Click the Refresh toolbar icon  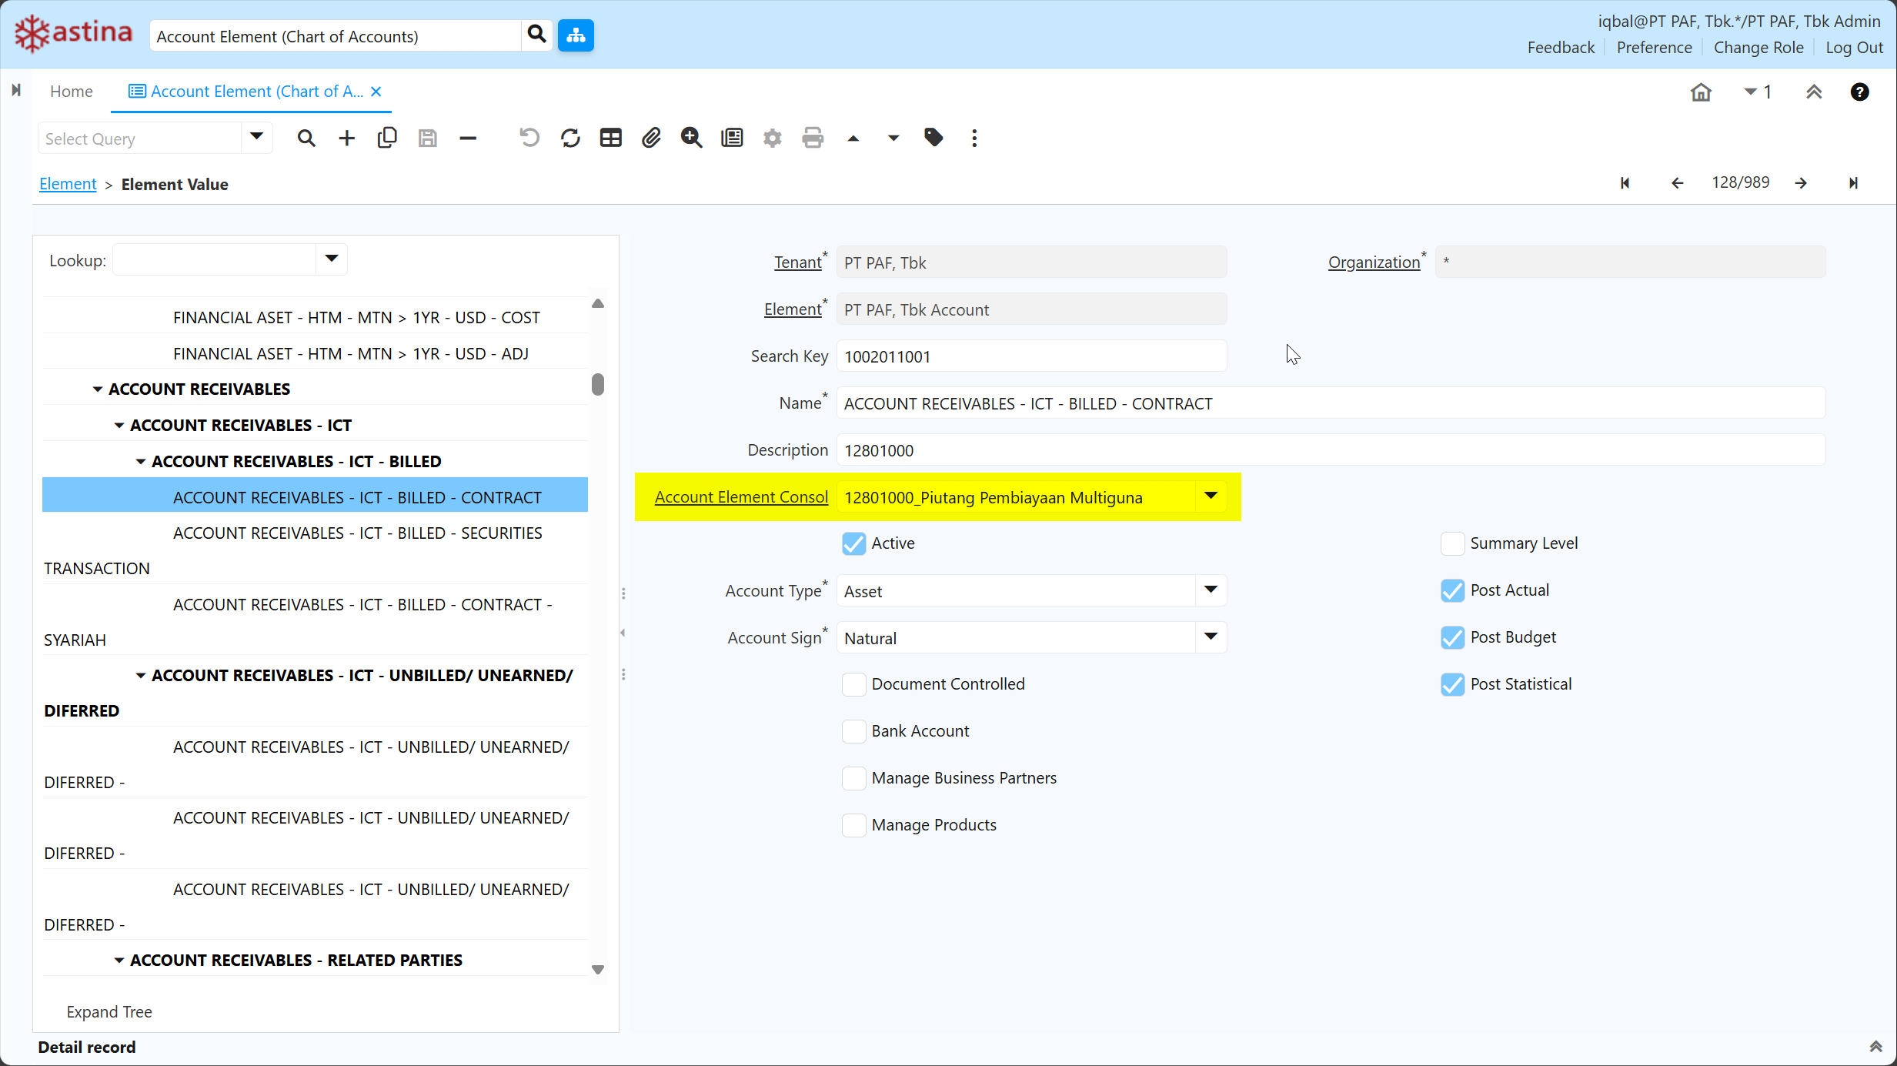click(x=570, y=139)
